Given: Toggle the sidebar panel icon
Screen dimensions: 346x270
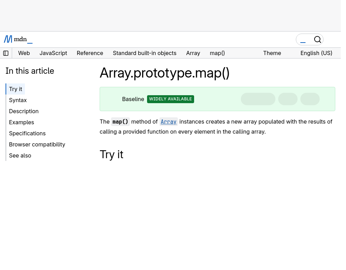Looking at the screenshot, I should (x=6, y=53).
